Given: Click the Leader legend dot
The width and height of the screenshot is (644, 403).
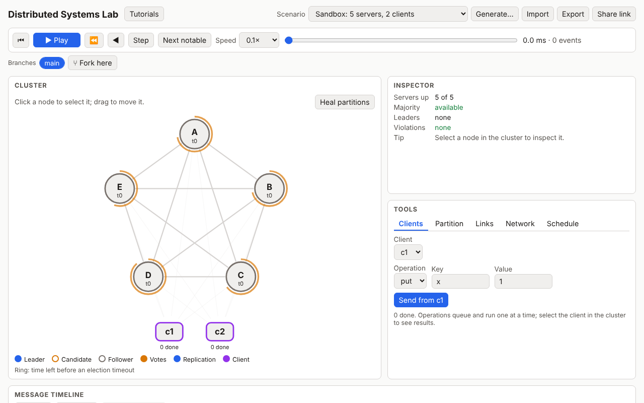Looking at the screenshot, I should click(x=18, y=359).
